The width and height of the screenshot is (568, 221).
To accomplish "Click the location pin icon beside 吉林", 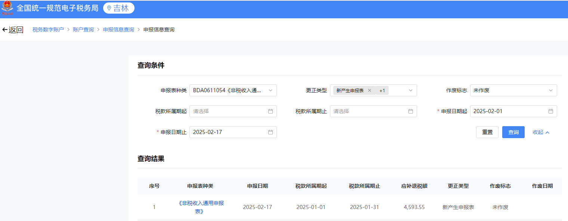I will tap(109, 8).
